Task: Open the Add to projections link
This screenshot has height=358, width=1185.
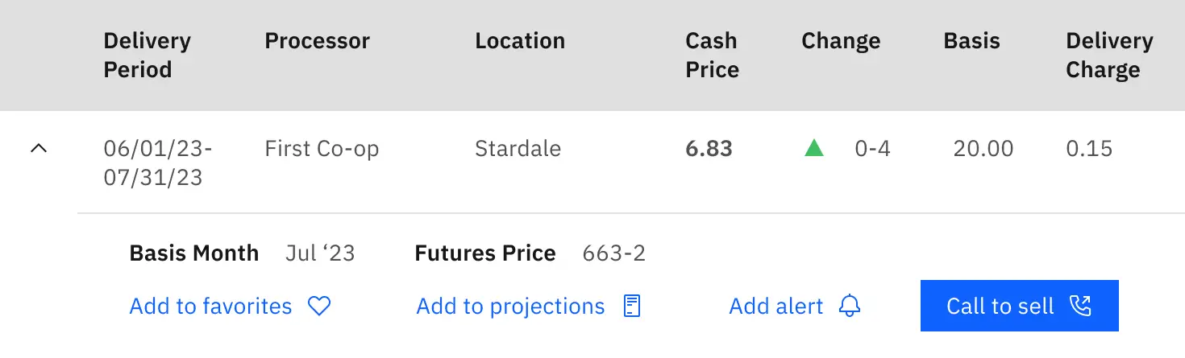Action: click(x=510, y=307)
